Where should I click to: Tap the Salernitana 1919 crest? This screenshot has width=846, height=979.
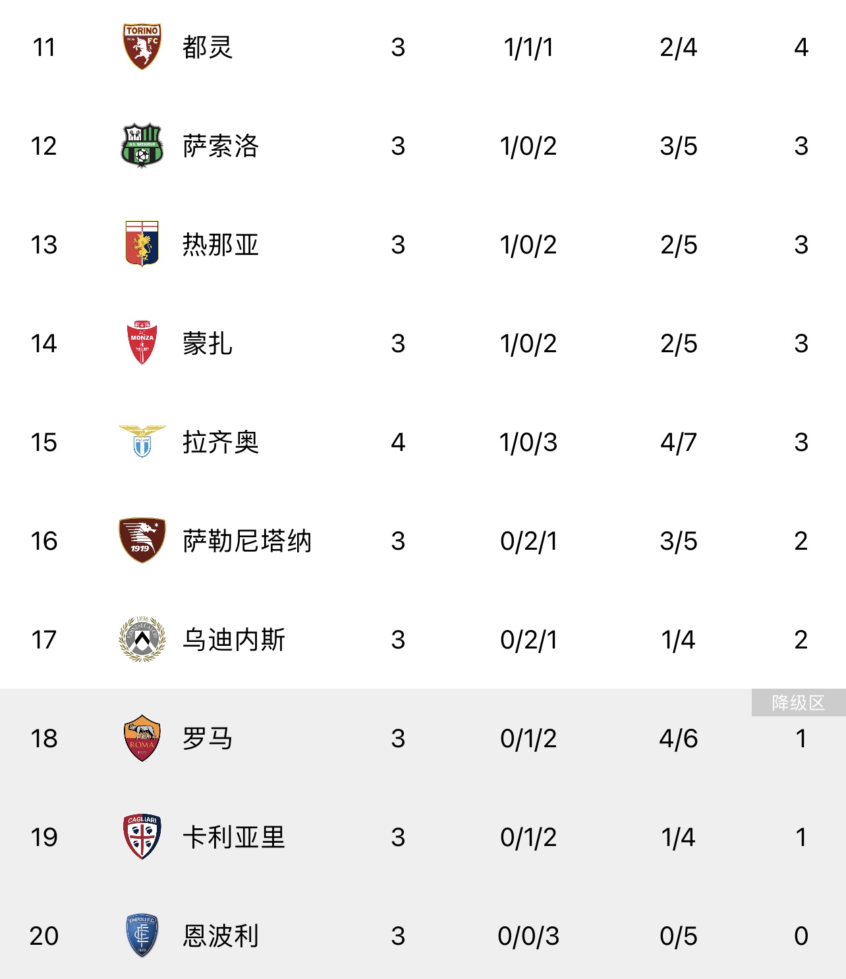coord(142,541)
